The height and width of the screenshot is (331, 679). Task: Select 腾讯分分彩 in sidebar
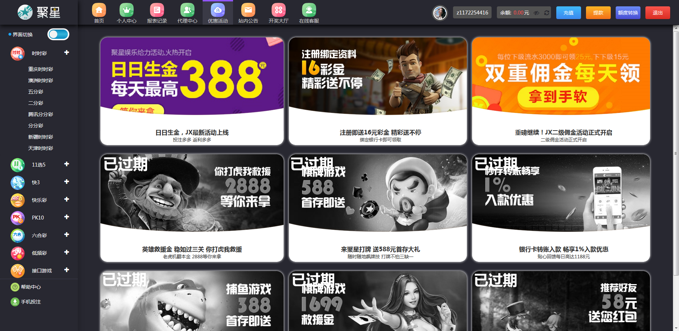click(41, 114)
